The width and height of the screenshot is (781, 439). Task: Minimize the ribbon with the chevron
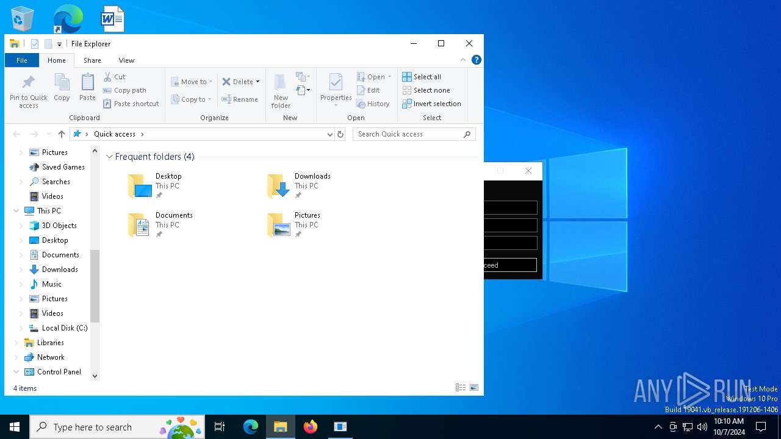[x=463, y=60]
